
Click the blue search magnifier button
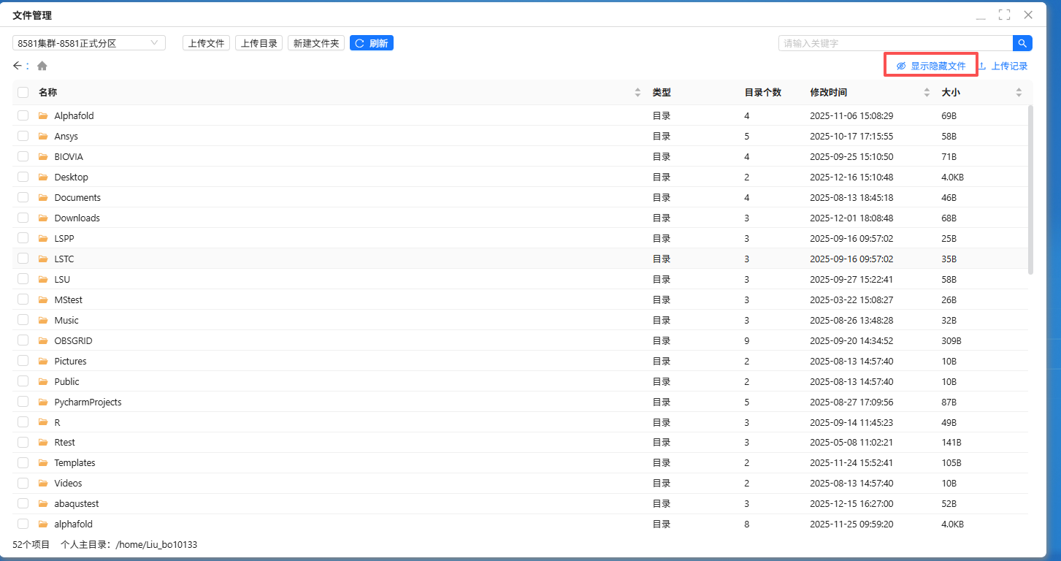click(1022, 43)
